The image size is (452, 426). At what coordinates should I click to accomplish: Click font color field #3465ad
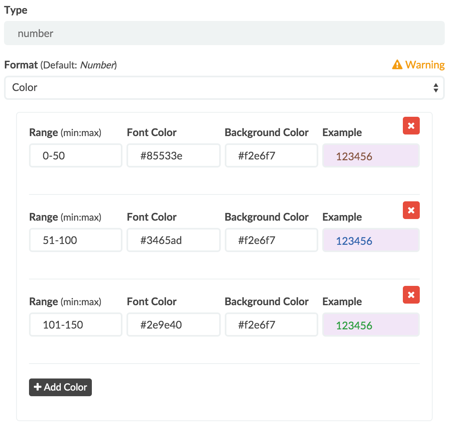173,240
